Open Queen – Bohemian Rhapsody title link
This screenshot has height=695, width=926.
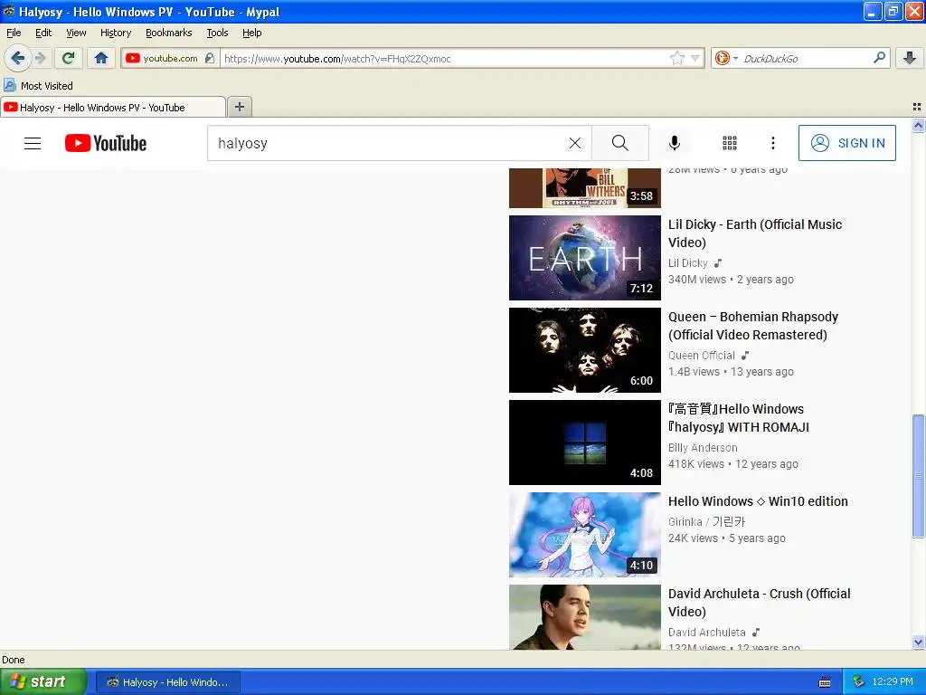tap(753, 326)
